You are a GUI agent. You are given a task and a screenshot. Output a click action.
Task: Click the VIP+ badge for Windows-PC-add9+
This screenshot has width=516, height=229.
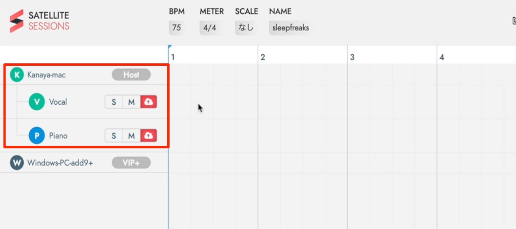tap(131, 163)
